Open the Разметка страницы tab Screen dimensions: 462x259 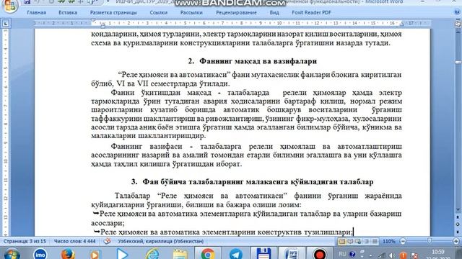coord(113,13)
